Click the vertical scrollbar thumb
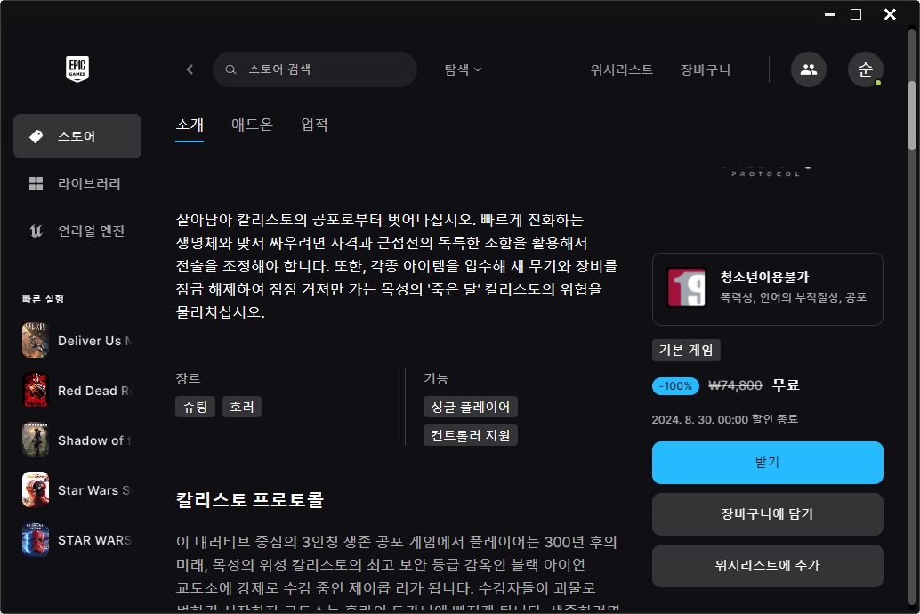This screenshot has height=614, width=920. coord(912,115)
